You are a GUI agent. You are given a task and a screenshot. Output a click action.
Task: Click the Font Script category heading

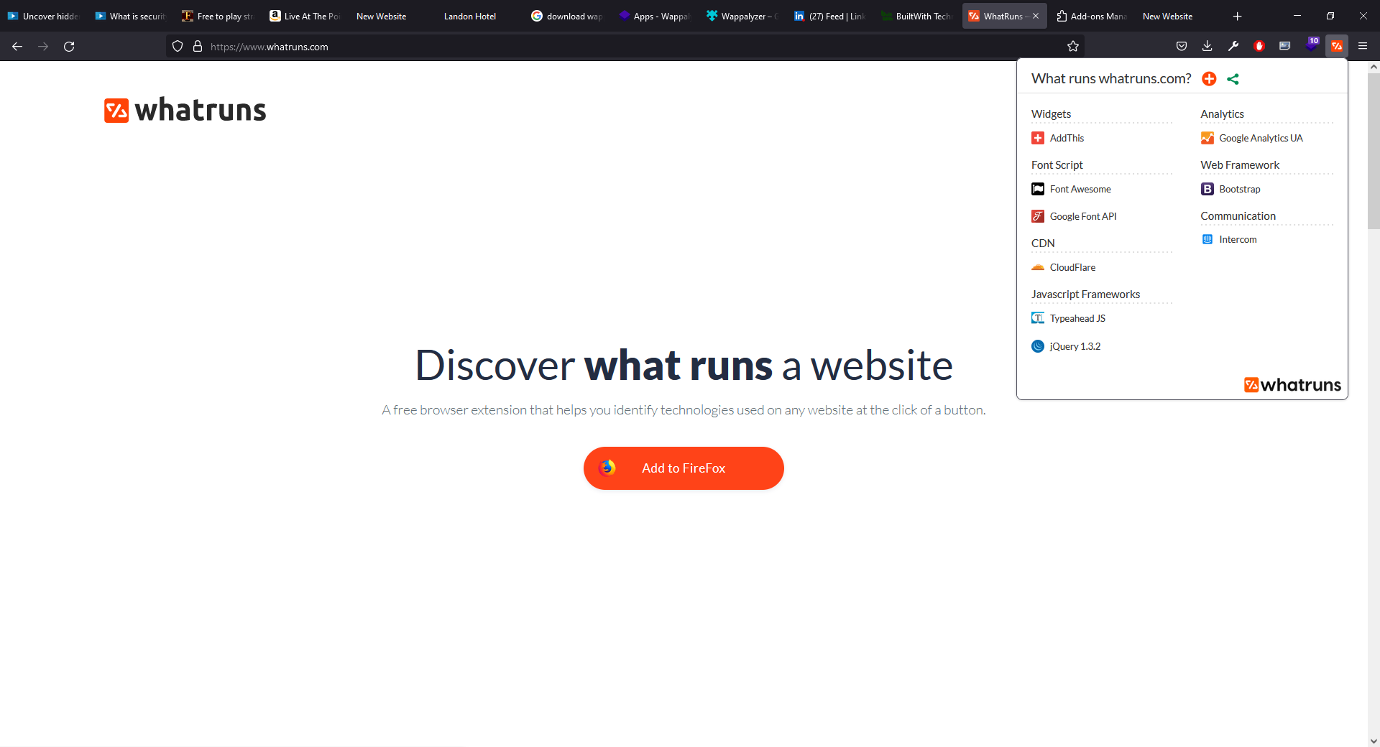(1057, 165)
